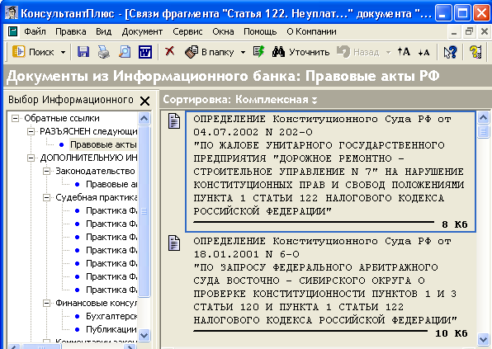Collapse the Законодательство node

tap(46, 171)
